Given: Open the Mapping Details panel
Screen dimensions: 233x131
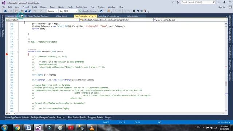Looking at the screenshot, I should pos(95,117).
